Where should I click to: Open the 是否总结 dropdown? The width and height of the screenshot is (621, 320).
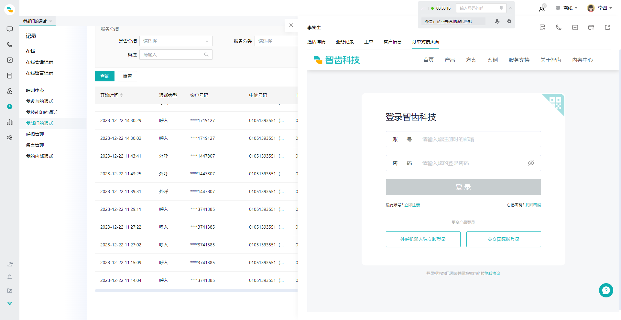pyautogui.click(x=176, y=41)
